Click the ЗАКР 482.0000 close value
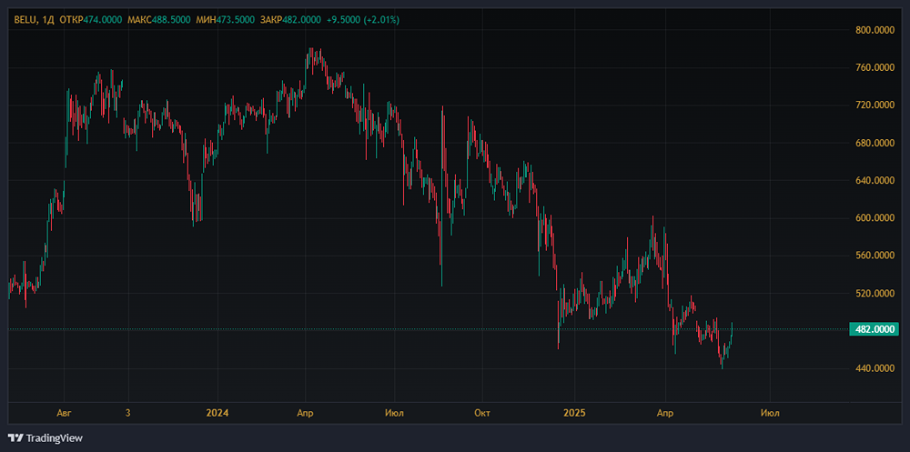Screen dimensions: 910x452 pyautogui.click(x=301, y=19)
